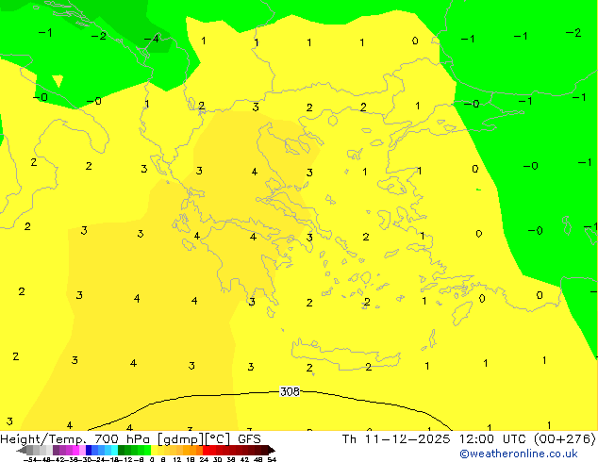598x462 pixels.
Task: Click the 308 height contour label
Action: click(290, 391)
